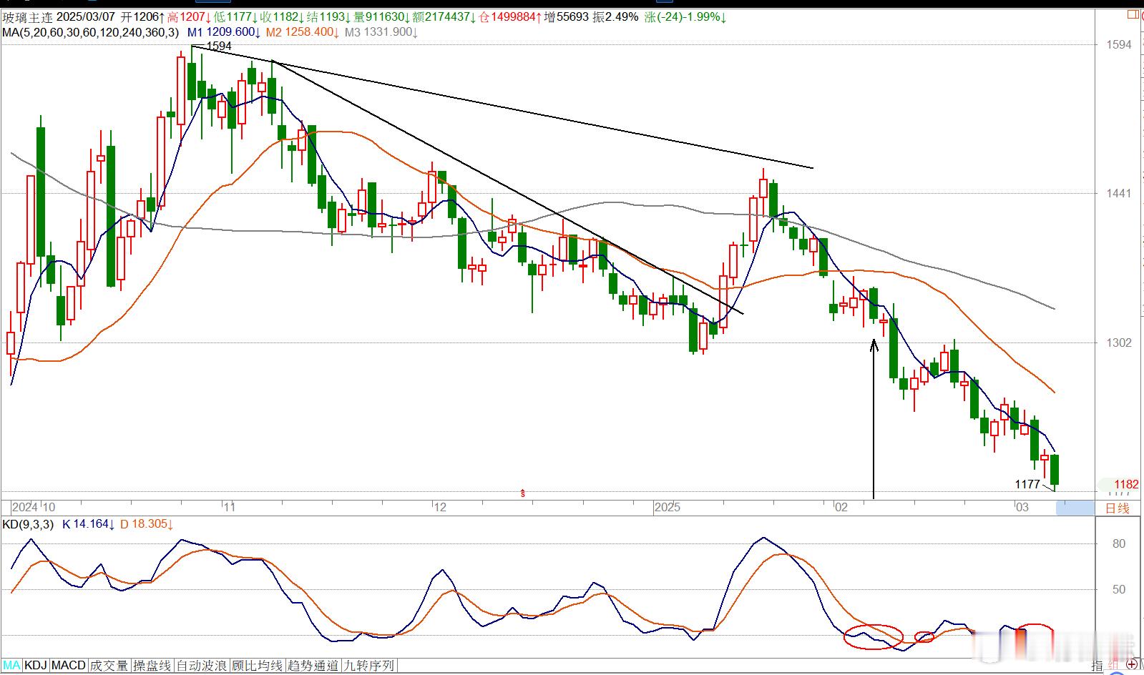Switch to the 趋势通道 tab
This screenshot has width=1144, height=675.
pos(313,666)
